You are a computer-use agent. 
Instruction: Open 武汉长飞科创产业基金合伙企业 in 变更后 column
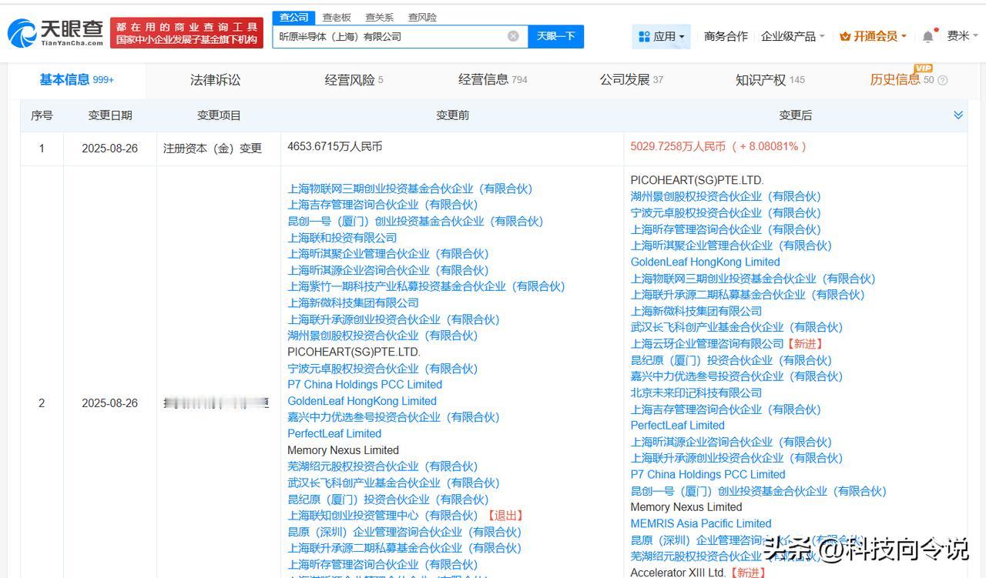click(x=736, y=327)
